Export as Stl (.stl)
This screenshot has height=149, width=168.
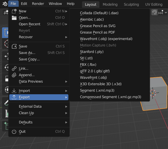point(110,58)
